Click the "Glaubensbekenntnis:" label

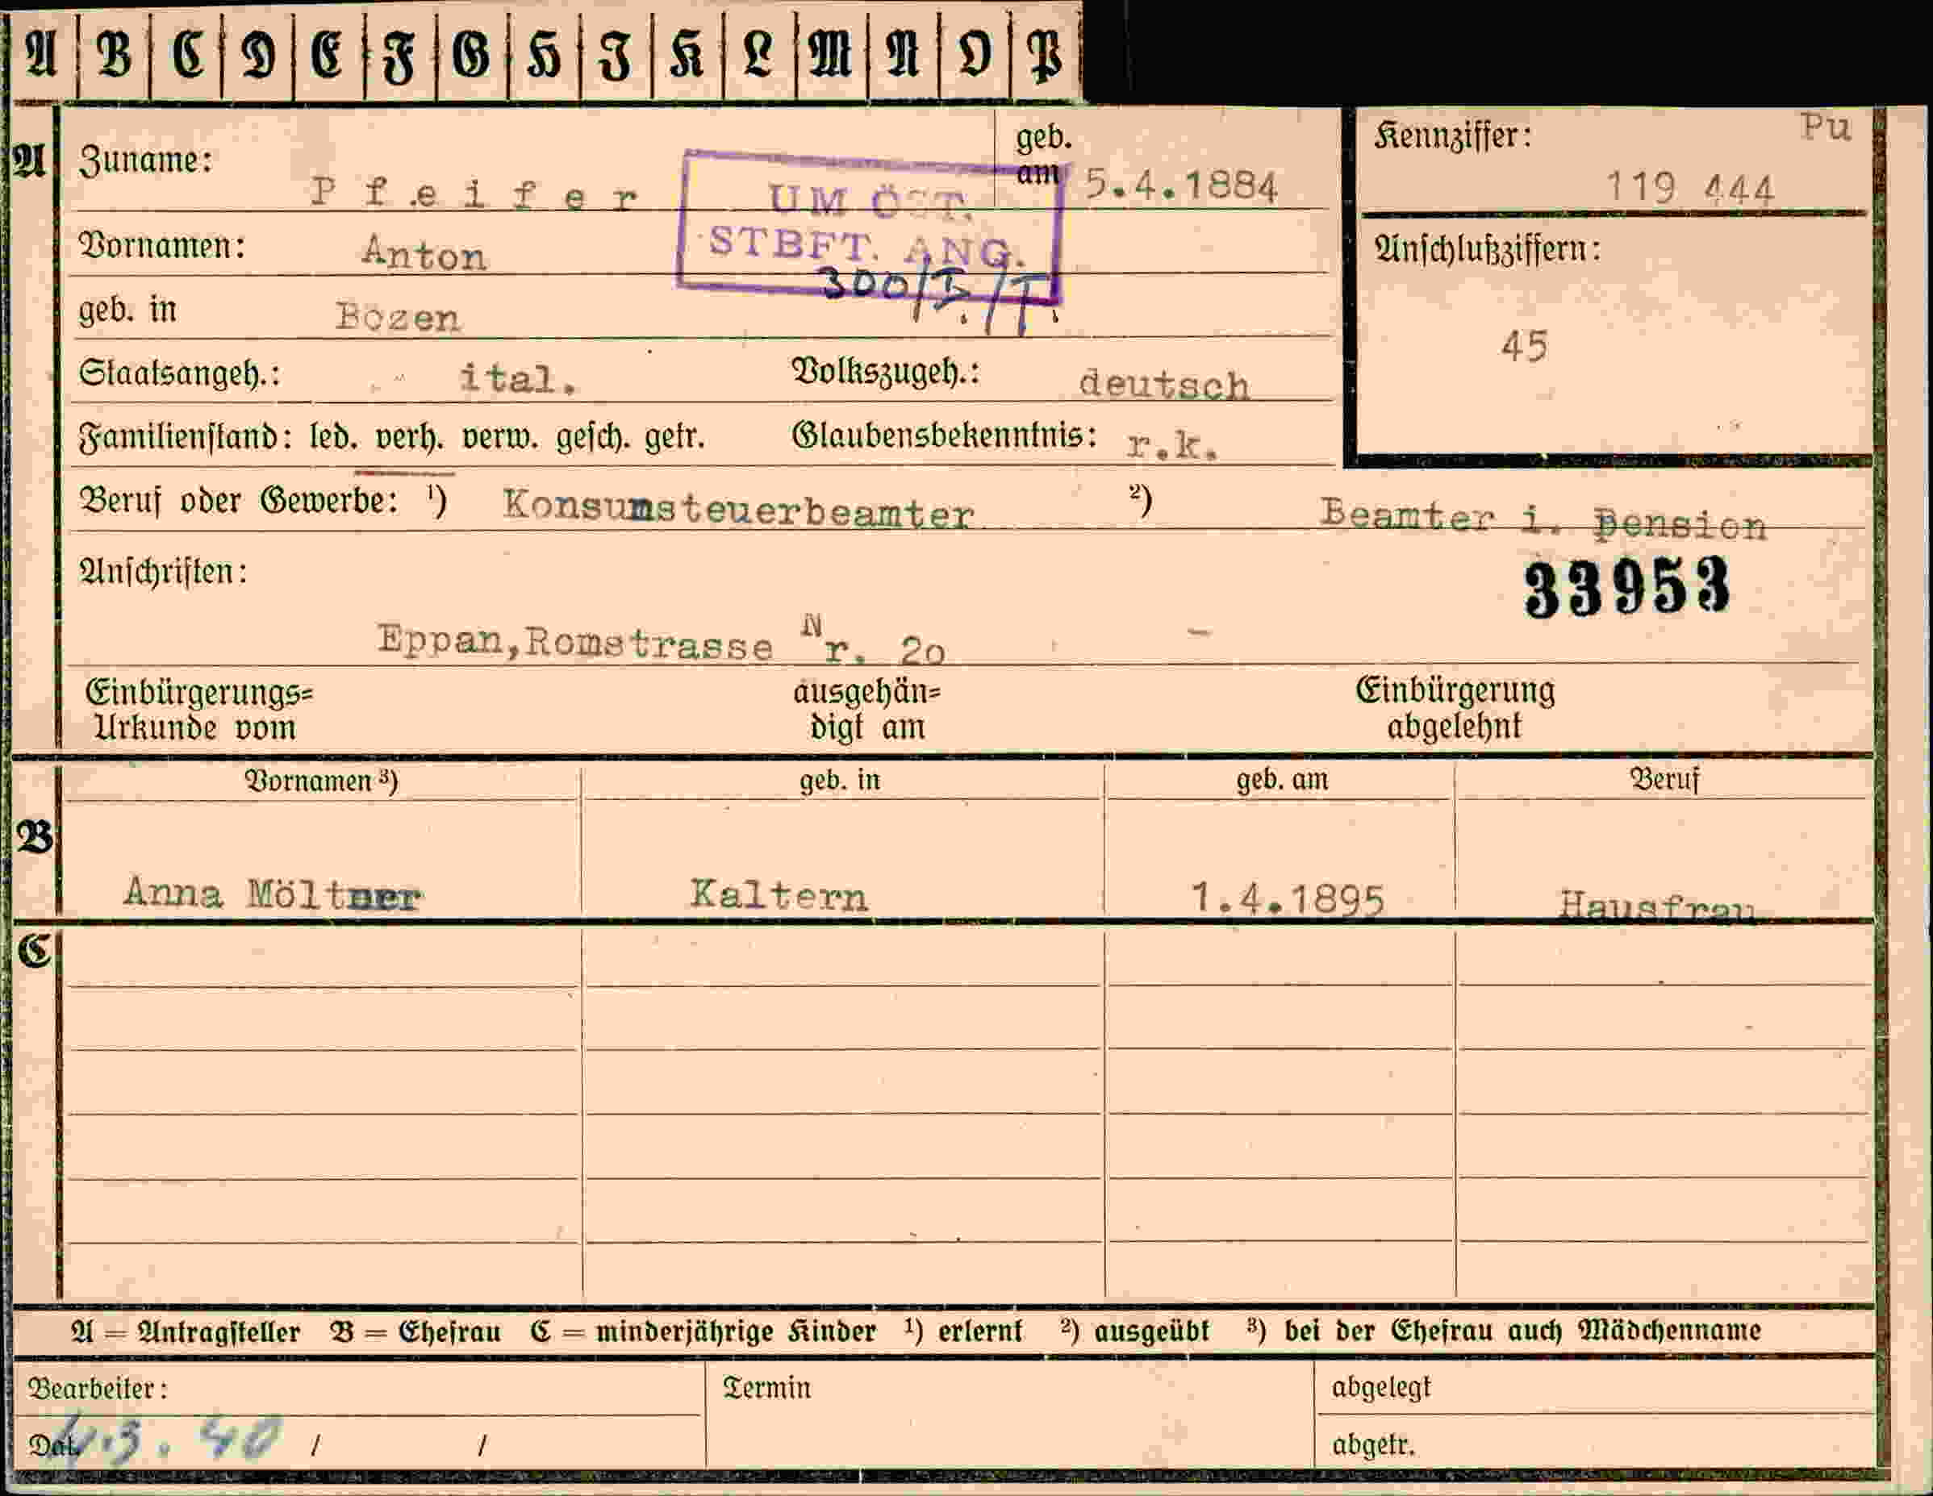coord(945,435)
